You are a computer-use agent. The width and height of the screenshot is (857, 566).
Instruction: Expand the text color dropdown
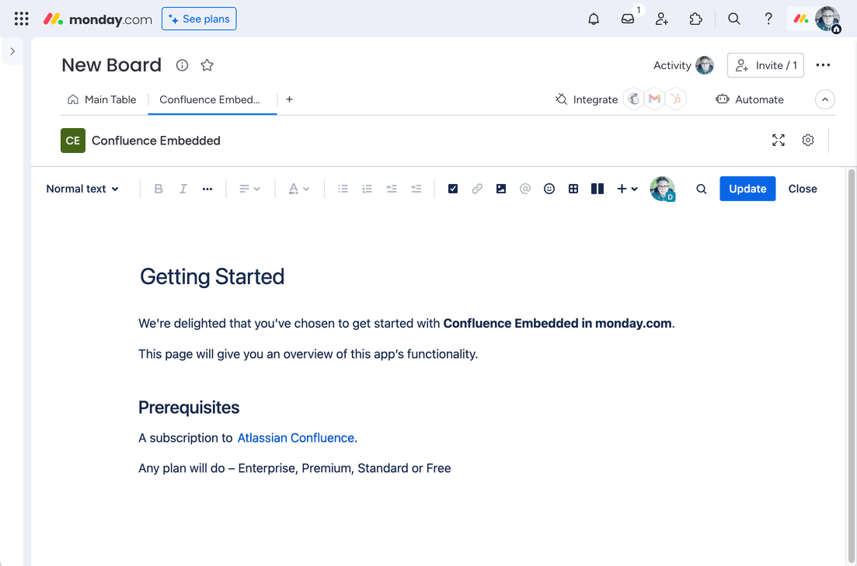click(299, 189)
